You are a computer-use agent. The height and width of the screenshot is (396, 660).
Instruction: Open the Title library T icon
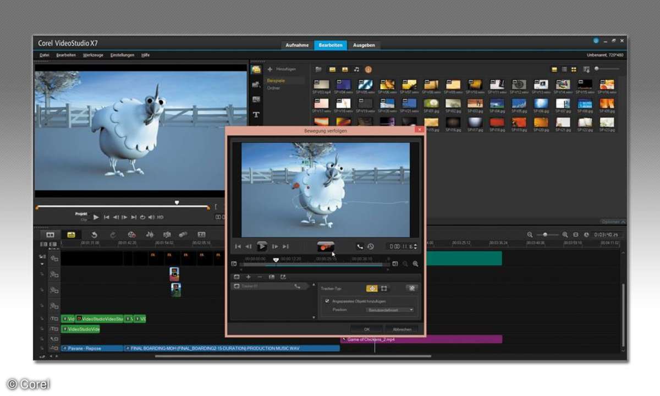pos(256,114)
